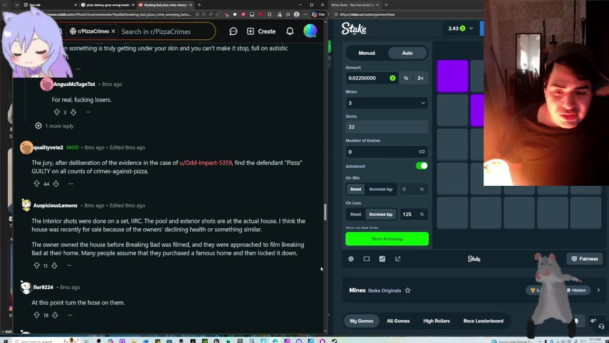The image size is (609, 343).
Task: Open High Rollers tab
Action: (436, 321)
